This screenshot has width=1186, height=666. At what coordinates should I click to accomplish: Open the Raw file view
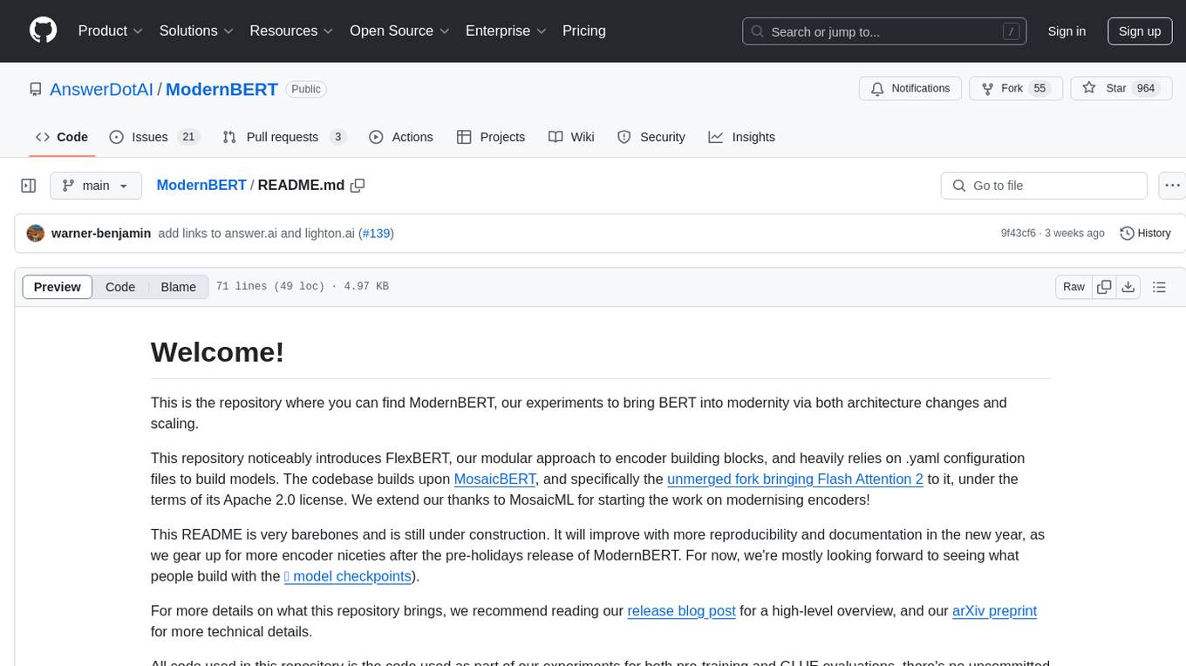pos(1074,287)
